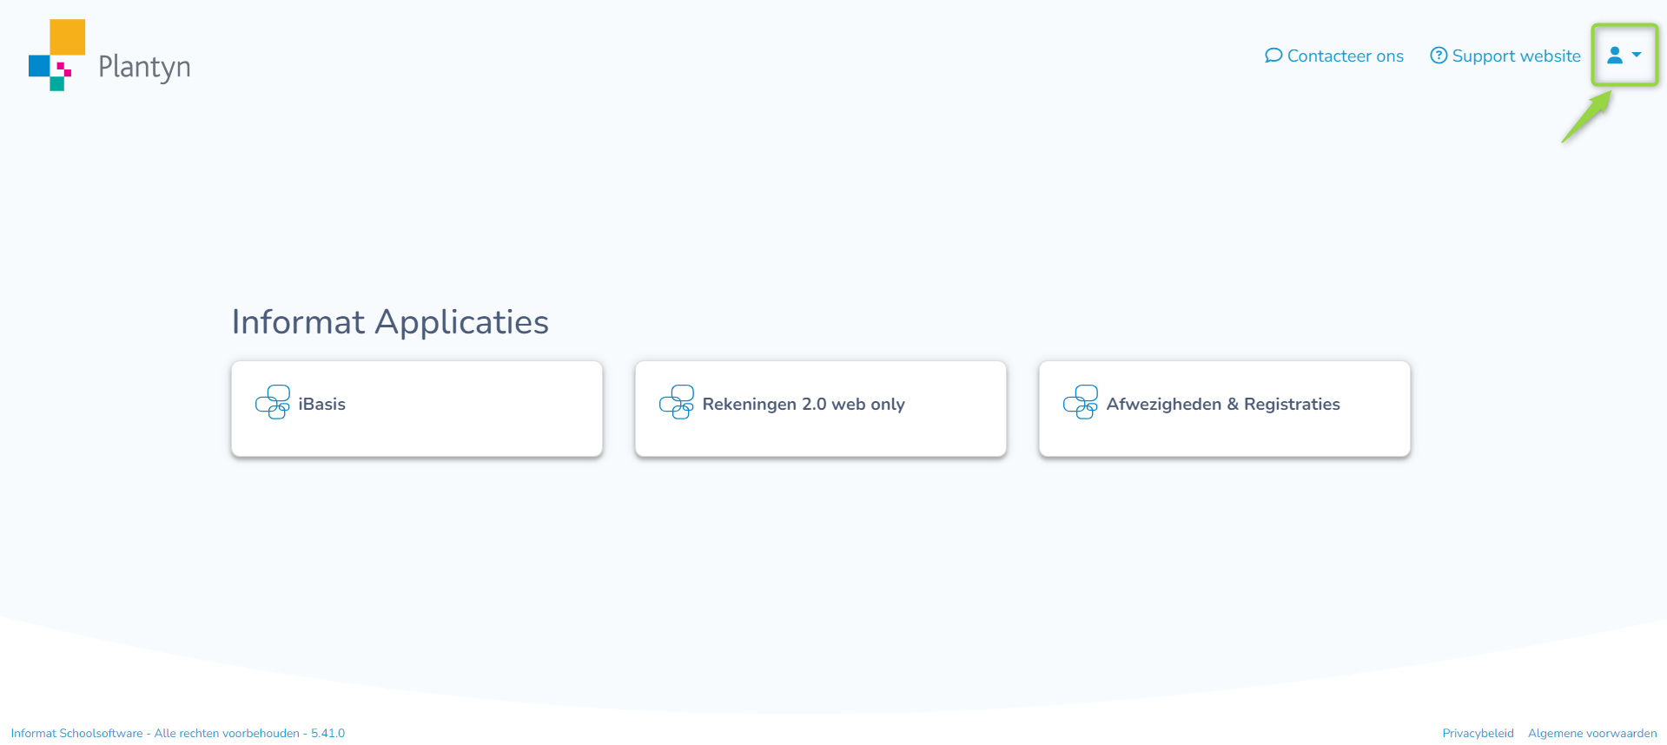Open the Privacybeleid footer link

(1478, 734)
